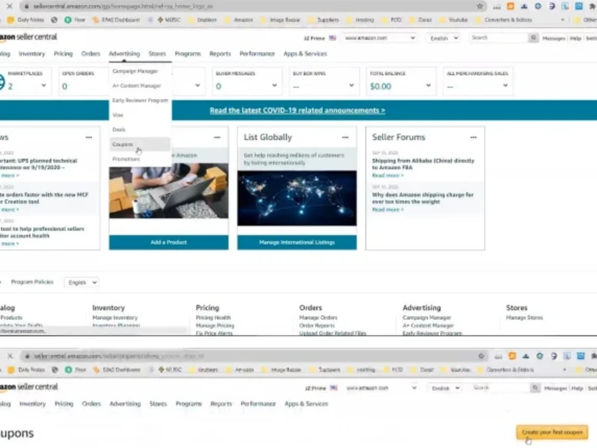
Task: Open the Daraz bookmark folder in top window
Action: pos(421,20)
